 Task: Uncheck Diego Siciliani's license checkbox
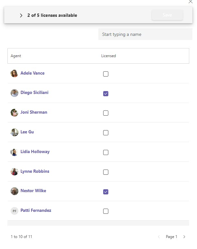(106, 94)
